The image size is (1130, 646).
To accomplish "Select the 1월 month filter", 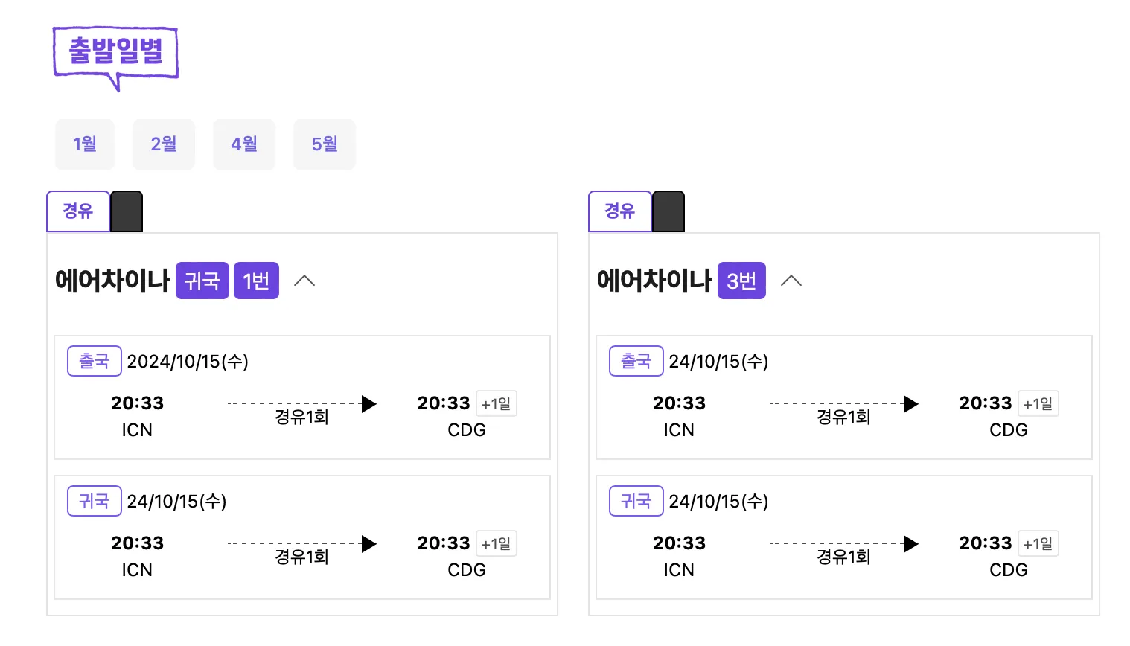I will click(x=85, y=144).
